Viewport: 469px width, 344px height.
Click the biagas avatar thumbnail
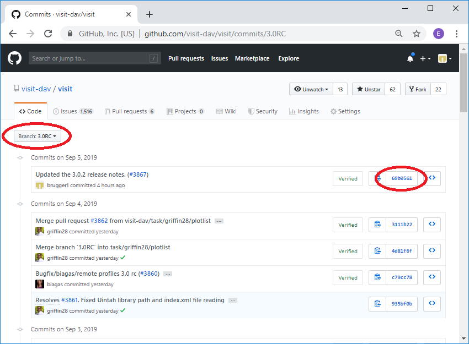click(x=40, y=284)
